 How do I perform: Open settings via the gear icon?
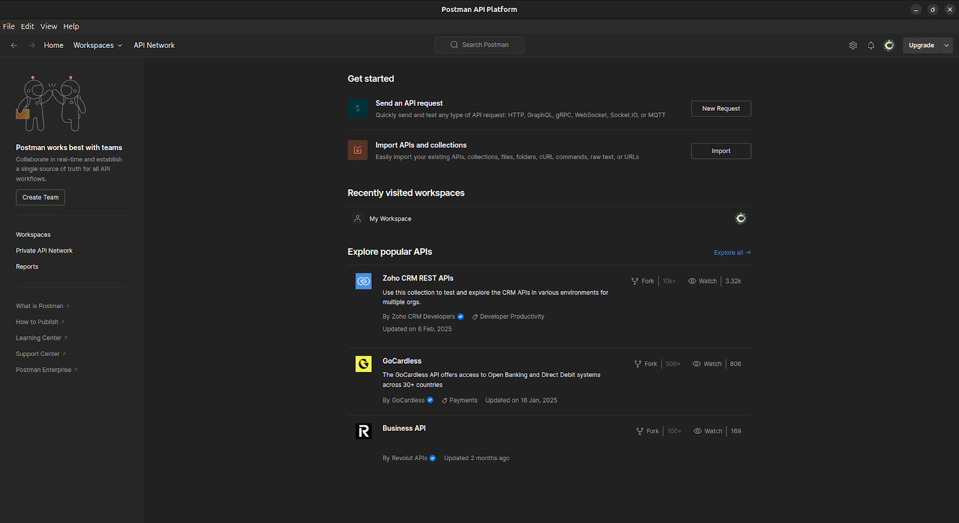coord(853,45)
